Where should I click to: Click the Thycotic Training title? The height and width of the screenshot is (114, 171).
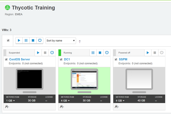pos(33,8)
